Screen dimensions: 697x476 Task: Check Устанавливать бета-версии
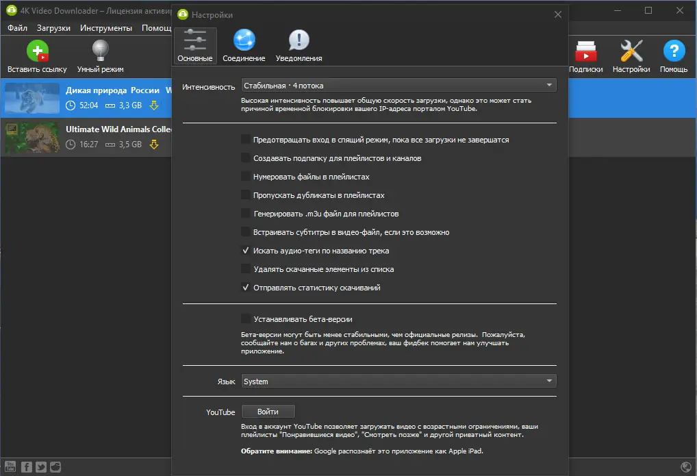pos(245,319)
